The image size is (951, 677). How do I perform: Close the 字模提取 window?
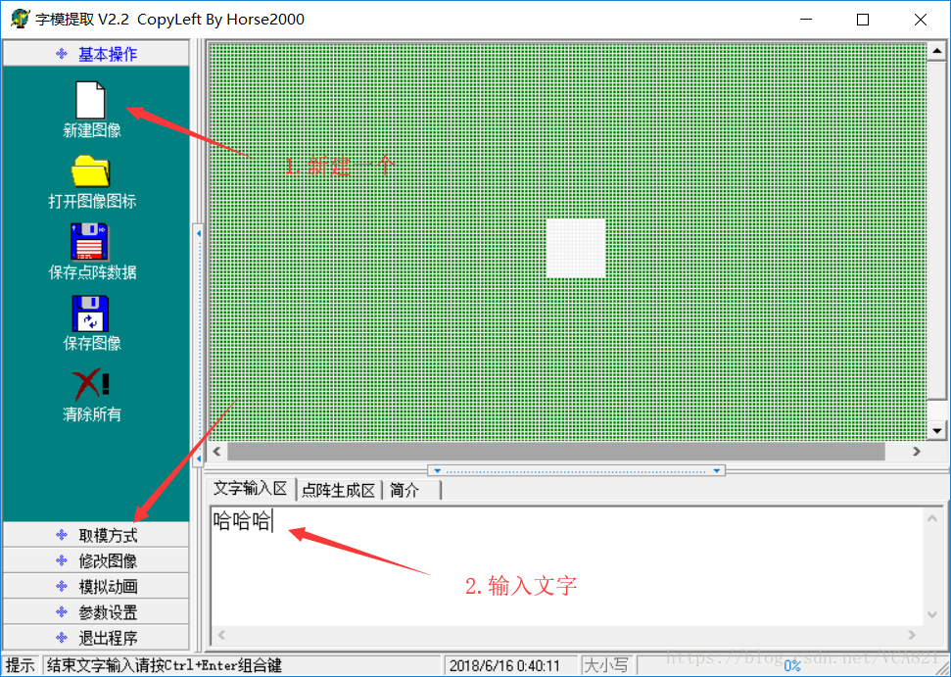[920, 20]
